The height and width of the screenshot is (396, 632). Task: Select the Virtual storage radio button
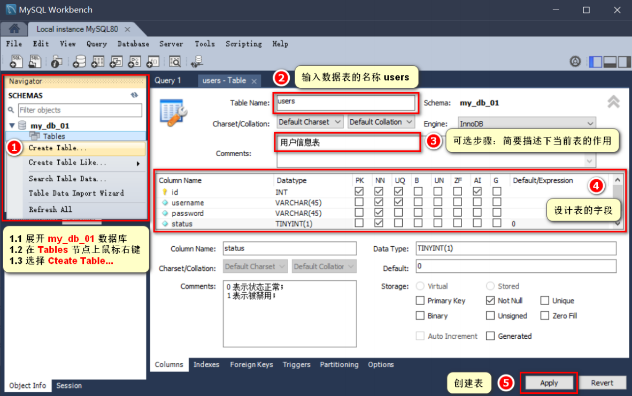point(420,286)
